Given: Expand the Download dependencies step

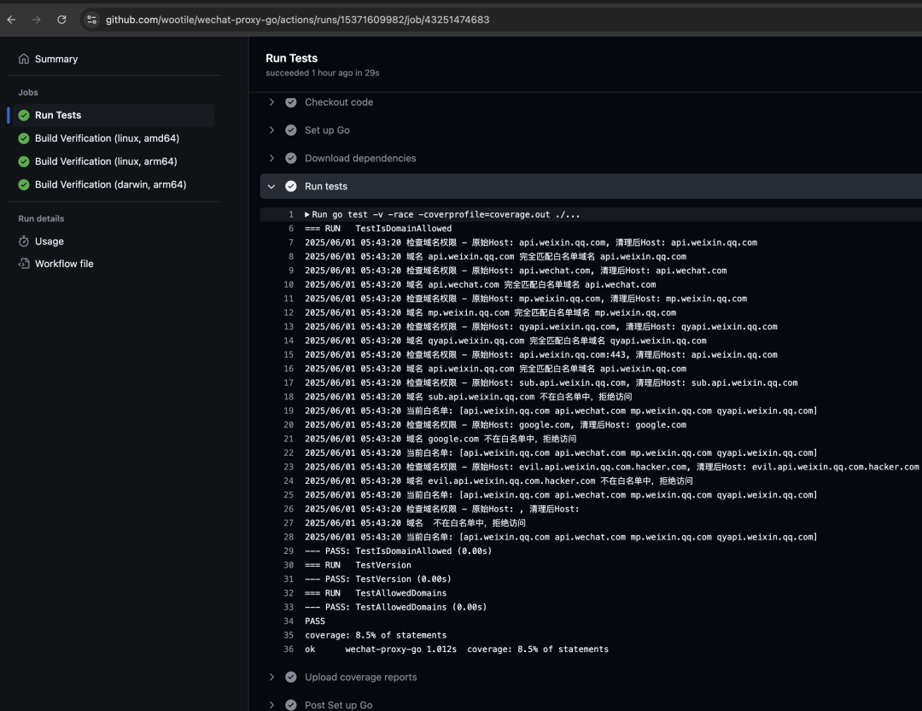Looking at the screenshot, I should [x=271, y=158].
